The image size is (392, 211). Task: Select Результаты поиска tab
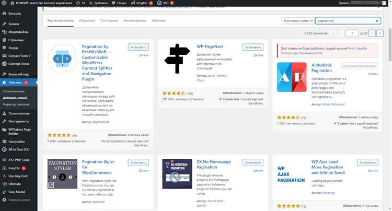click(x=60, y=21)
